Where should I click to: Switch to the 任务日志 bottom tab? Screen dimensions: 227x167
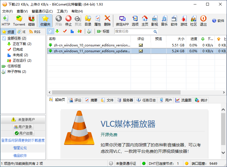[146, 100]
